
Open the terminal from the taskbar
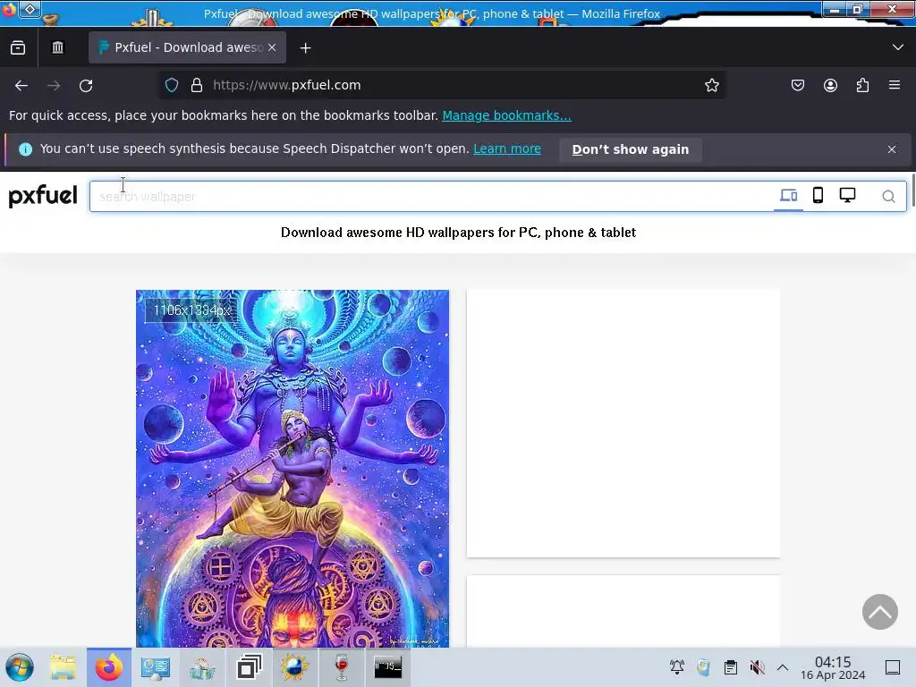pyautogui.click(x=387, y=666)
